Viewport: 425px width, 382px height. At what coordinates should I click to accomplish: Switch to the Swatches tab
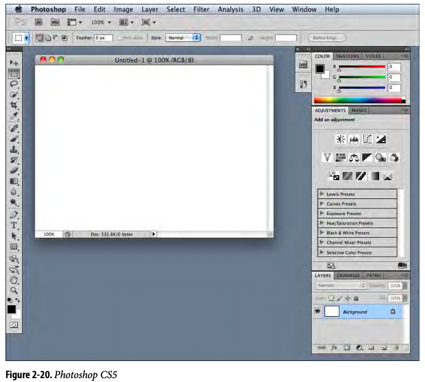[347, 56]
